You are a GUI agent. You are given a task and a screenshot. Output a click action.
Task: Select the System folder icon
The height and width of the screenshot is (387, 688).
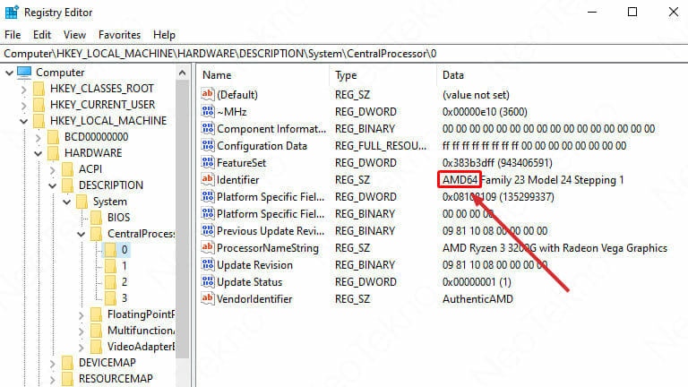pos(82,202)
